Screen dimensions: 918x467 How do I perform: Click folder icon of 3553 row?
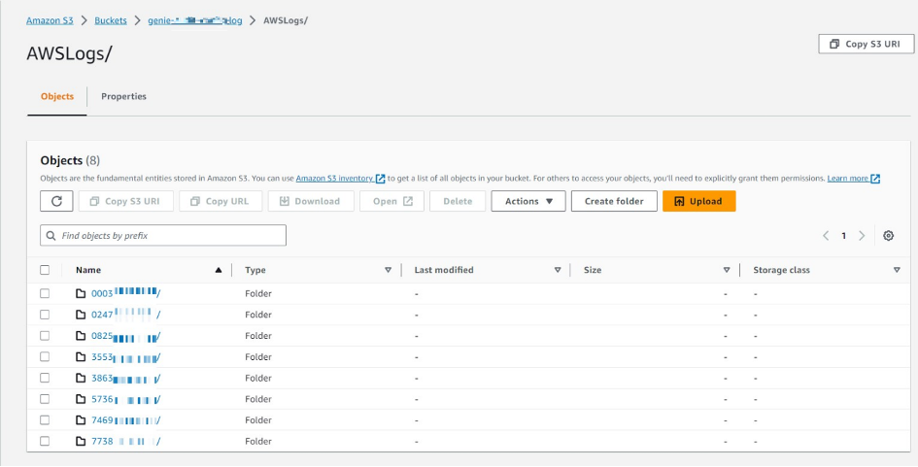(x=81, y=357)
